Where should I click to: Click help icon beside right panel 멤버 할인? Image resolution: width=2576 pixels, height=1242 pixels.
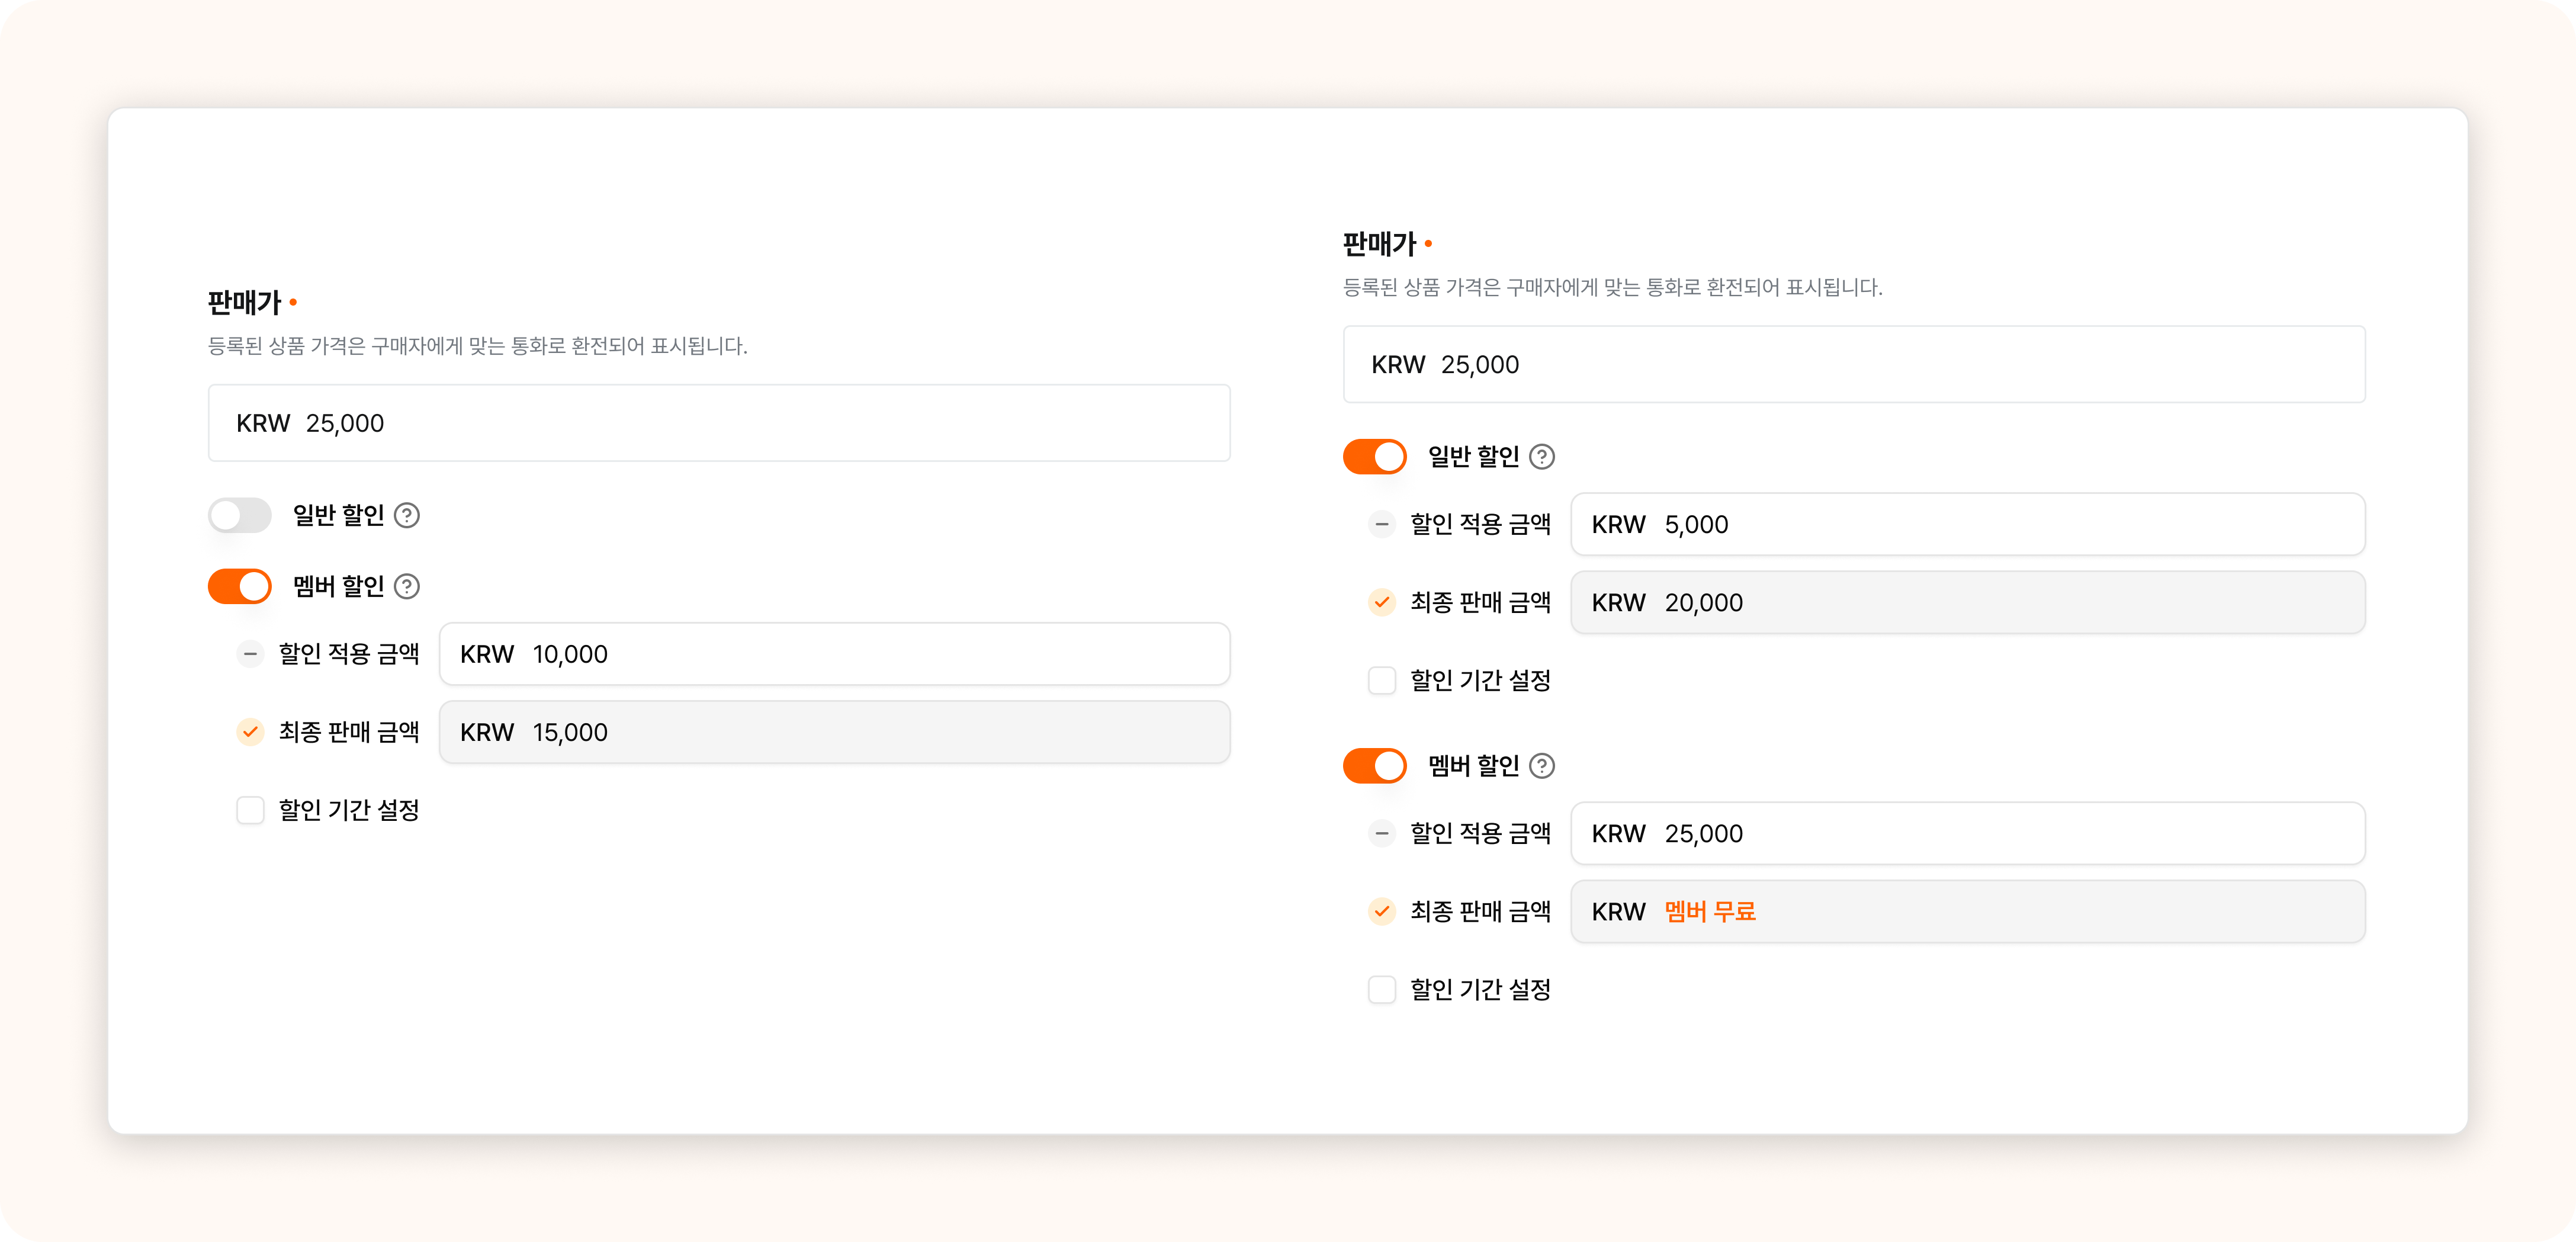click(1542, 766)
